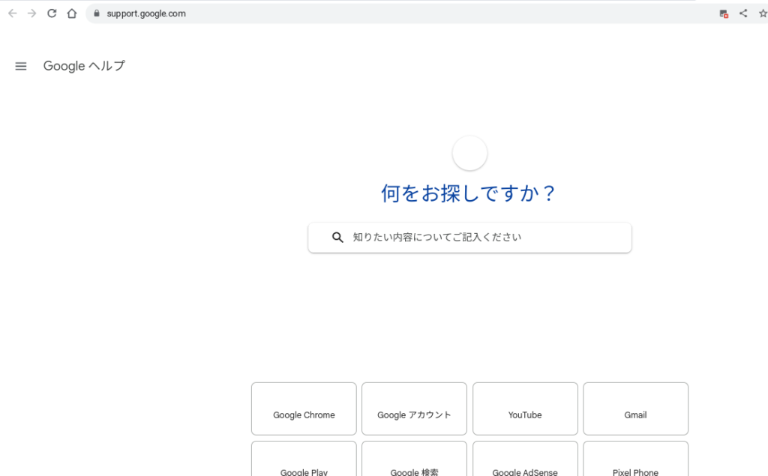Select the Google AdSense help card
Image resolution: width=768 pixels, height=476 pixels.
click(525, 461)
